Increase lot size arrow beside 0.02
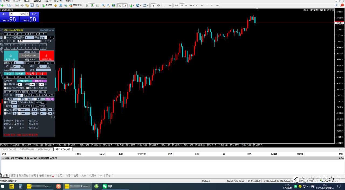The image size is (345, 190). coord(27,14)
